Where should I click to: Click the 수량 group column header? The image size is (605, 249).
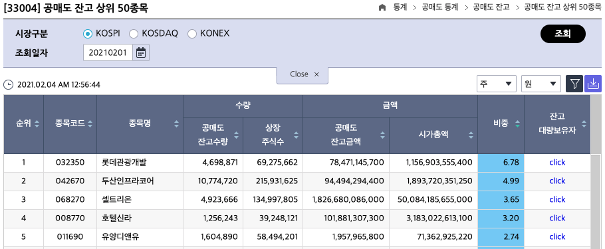pyautogui.click(x=243, y=106)
